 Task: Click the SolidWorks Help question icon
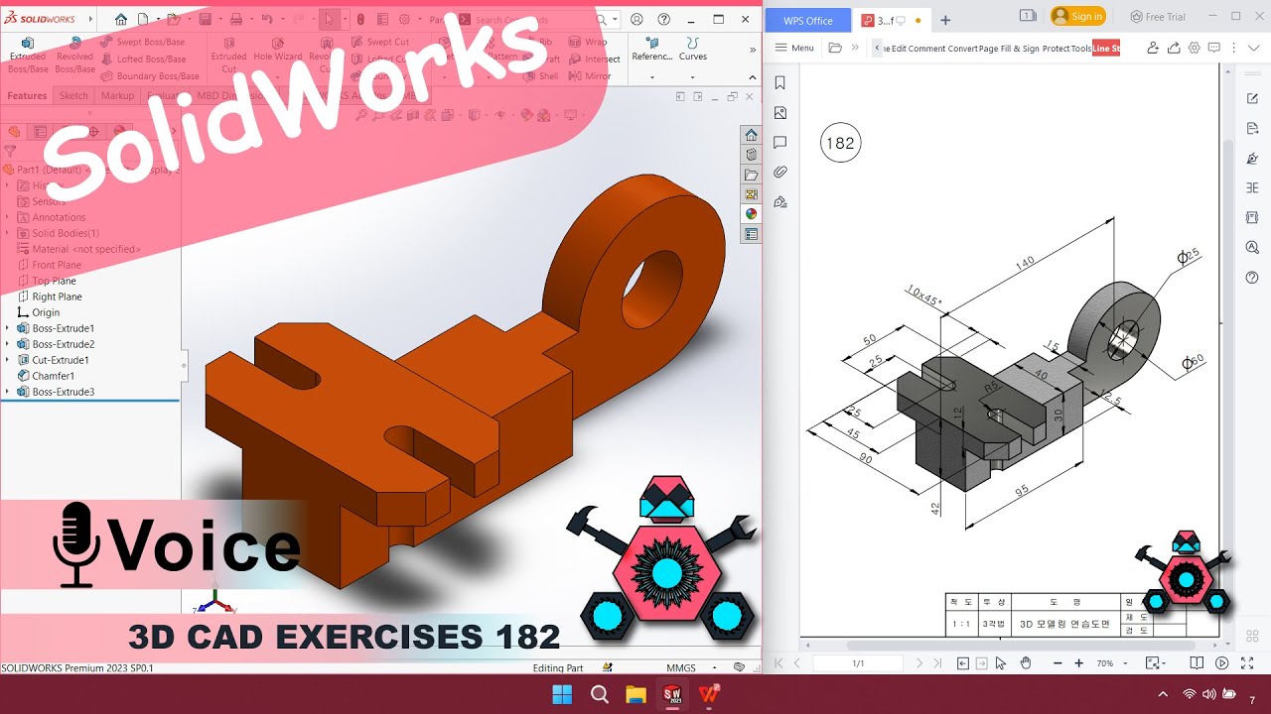(663, 19)
